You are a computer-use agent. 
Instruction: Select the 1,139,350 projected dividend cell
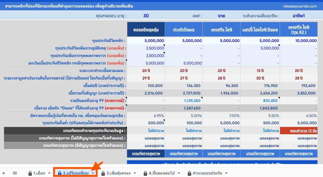192,101
